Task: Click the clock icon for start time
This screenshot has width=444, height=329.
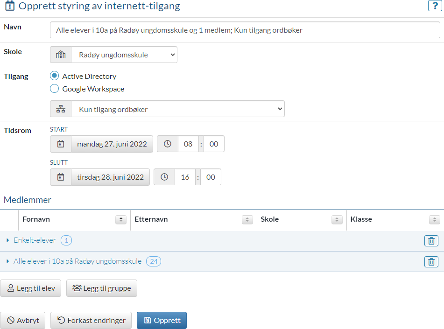Action: point(168,144)
